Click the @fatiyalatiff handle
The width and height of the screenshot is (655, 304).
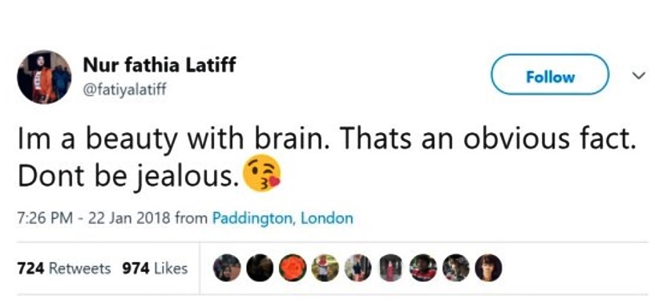pos(124,89)
